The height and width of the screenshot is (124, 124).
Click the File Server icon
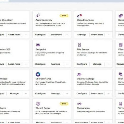click(79, 45)
